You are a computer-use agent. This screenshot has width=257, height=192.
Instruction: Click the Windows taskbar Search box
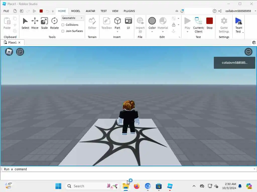coord(92,186)
